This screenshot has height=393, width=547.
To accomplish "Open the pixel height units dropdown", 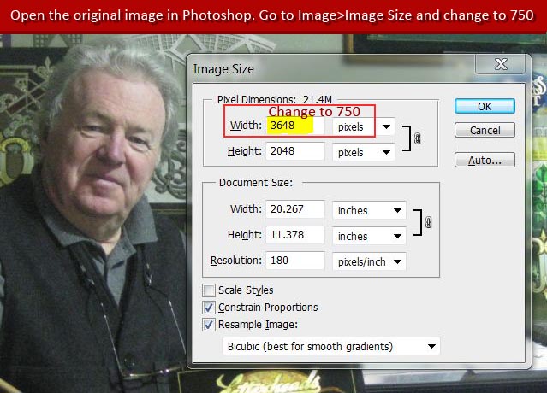I will pos(364,152).
